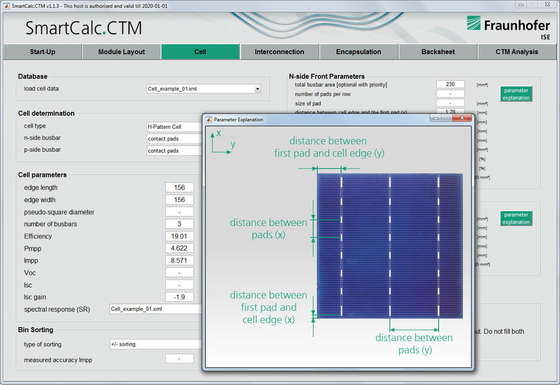Screen dimensions: 560x385
Task: Click the Efficiency value field 19.01
Action: click(179, 236)
